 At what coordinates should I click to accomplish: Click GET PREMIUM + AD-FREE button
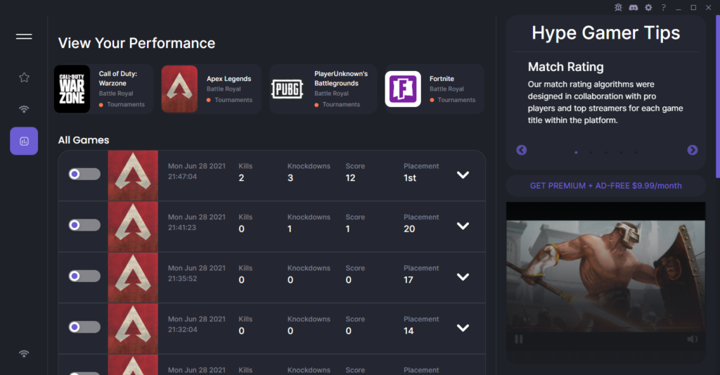pyautogui.click(x=605, y=186)
